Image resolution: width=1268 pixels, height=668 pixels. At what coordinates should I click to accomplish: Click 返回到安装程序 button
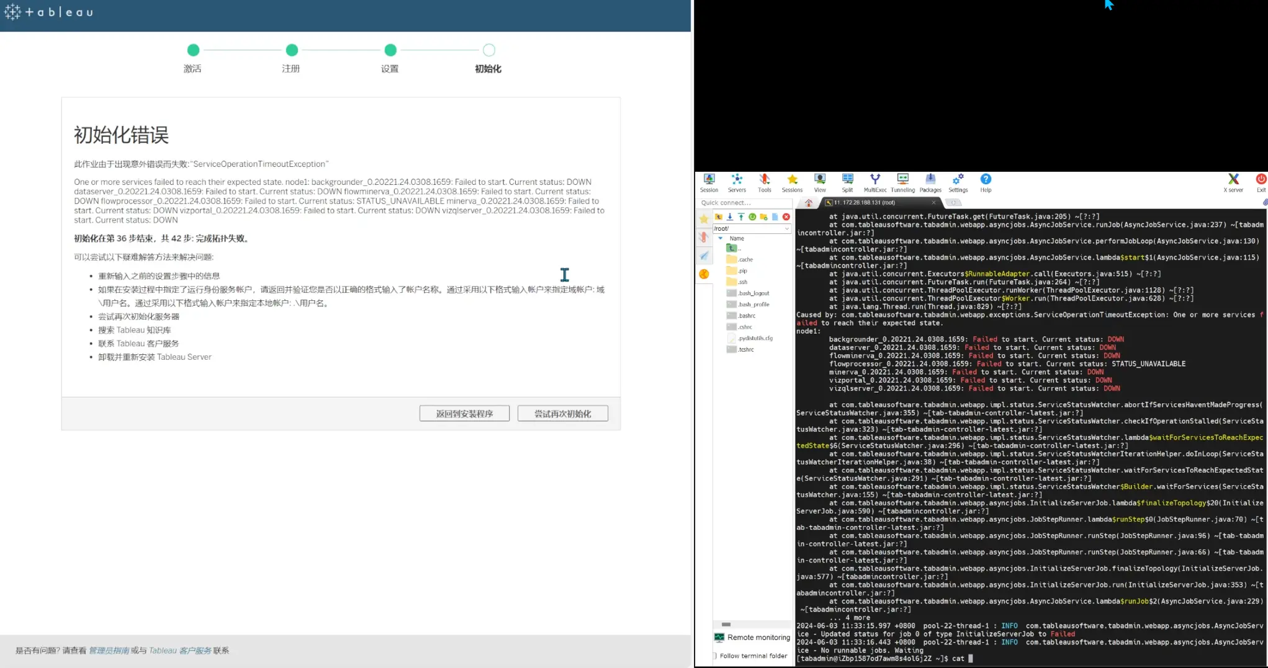(464, 414)
